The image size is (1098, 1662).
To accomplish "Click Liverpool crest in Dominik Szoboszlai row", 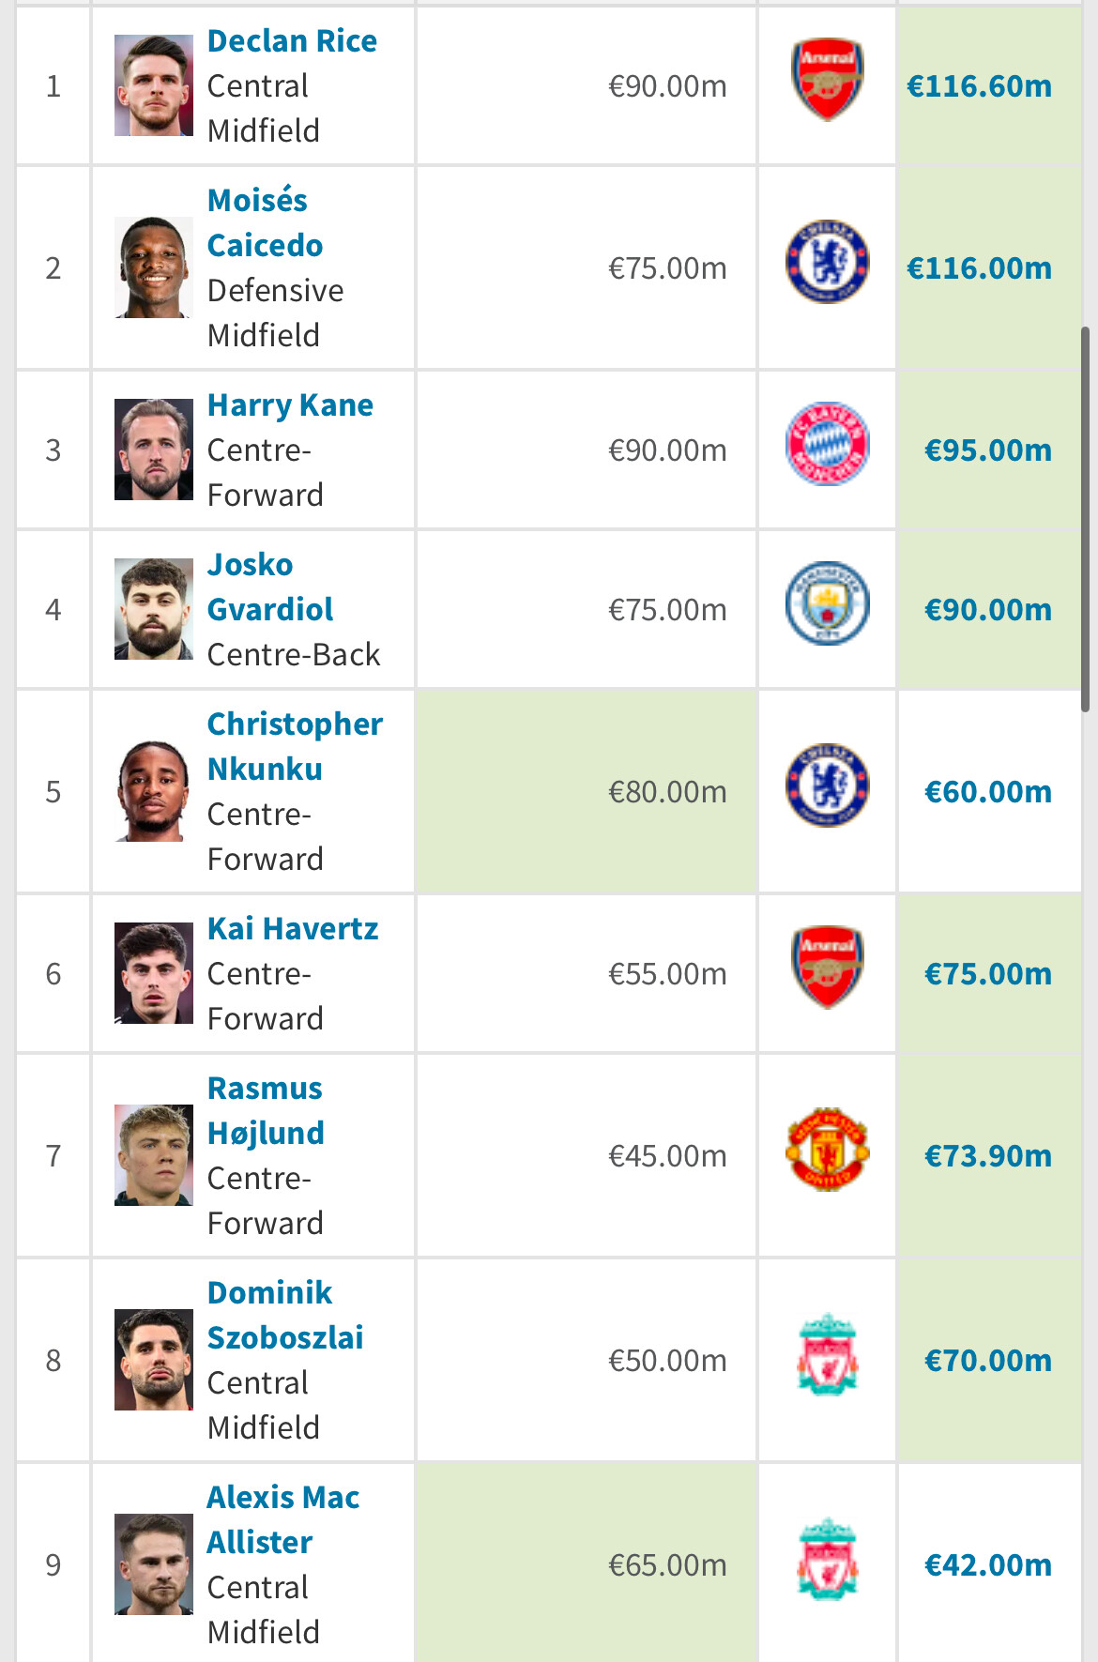I will [827, 1354].
